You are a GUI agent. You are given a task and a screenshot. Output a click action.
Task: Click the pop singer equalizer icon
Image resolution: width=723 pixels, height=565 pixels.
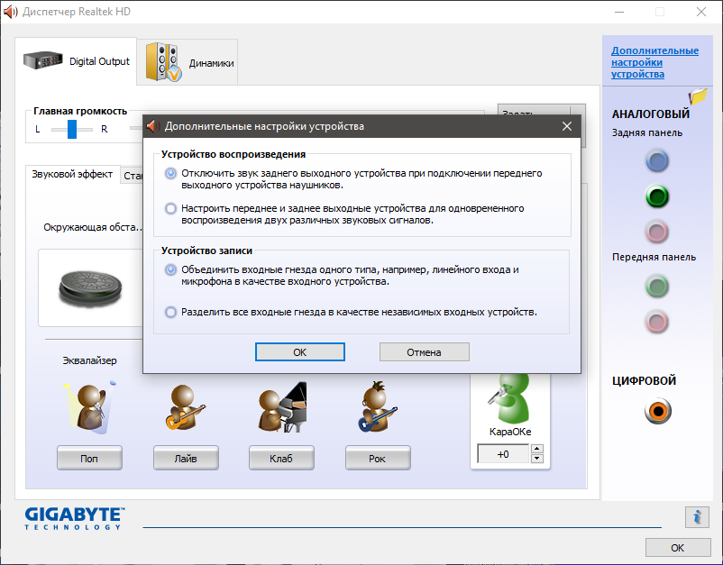[90, 407]
